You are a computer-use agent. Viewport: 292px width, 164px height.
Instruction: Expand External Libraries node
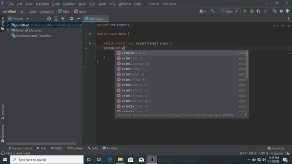pos(8,30)
